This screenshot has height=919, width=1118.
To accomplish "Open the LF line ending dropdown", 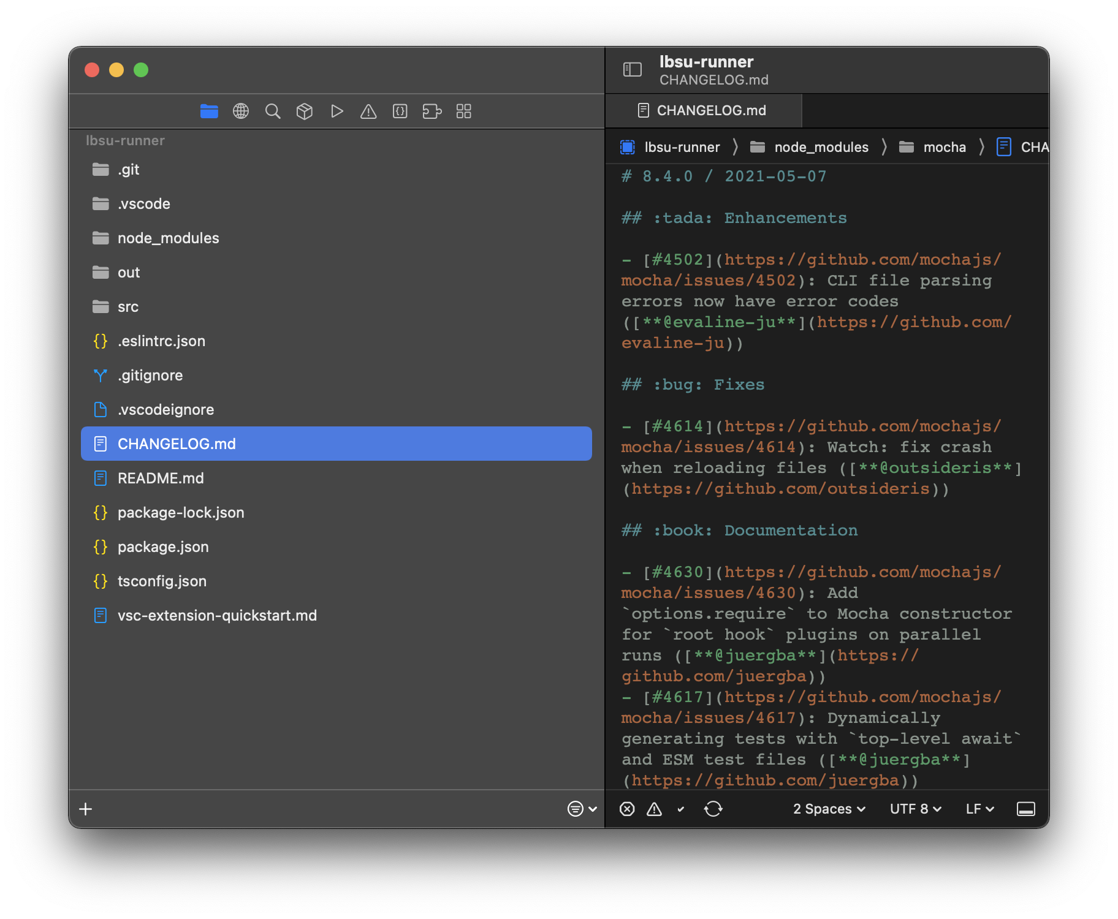I will 980,809.
